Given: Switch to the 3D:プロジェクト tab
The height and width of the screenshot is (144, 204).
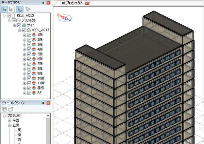Looking at the screenshot, I should pos(72,3).
